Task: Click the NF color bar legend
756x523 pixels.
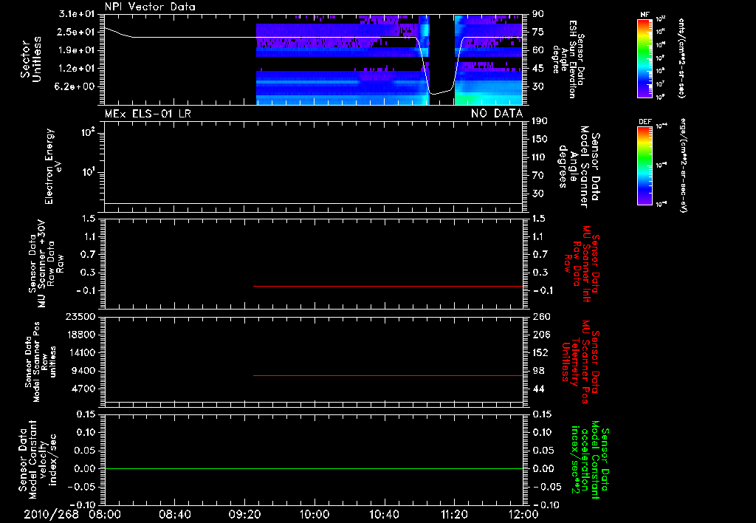Action: point(645,58)
